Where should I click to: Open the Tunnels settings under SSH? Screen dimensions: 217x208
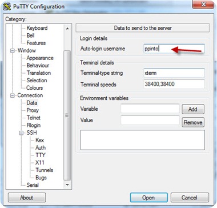point(44,170)
